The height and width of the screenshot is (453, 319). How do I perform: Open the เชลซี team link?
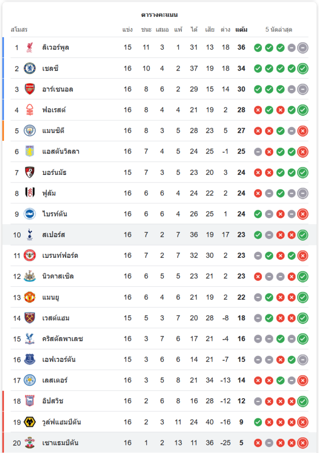(51, 68)
